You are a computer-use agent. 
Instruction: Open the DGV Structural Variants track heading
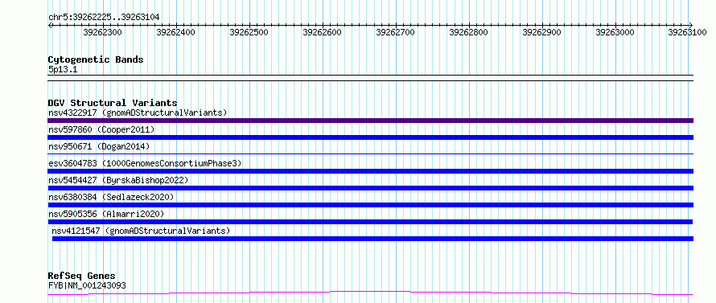113,103
